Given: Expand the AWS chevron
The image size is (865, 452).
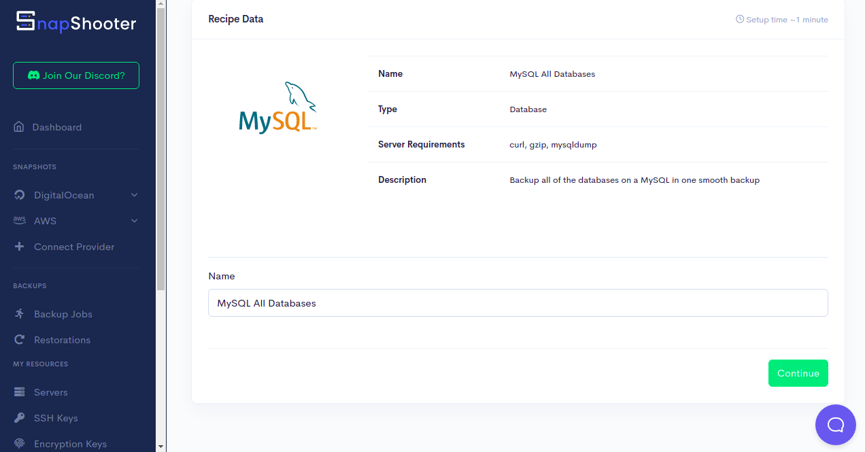Looking at the screenshot, I should point(134,221).
